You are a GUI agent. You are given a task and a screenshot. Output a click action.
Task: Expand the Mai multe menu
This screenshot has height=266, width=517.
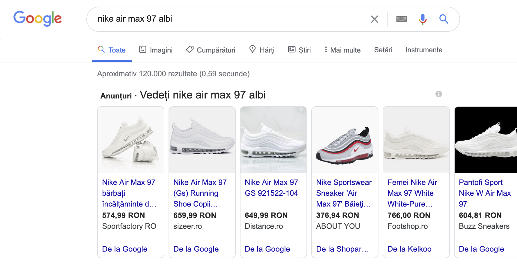342,50
